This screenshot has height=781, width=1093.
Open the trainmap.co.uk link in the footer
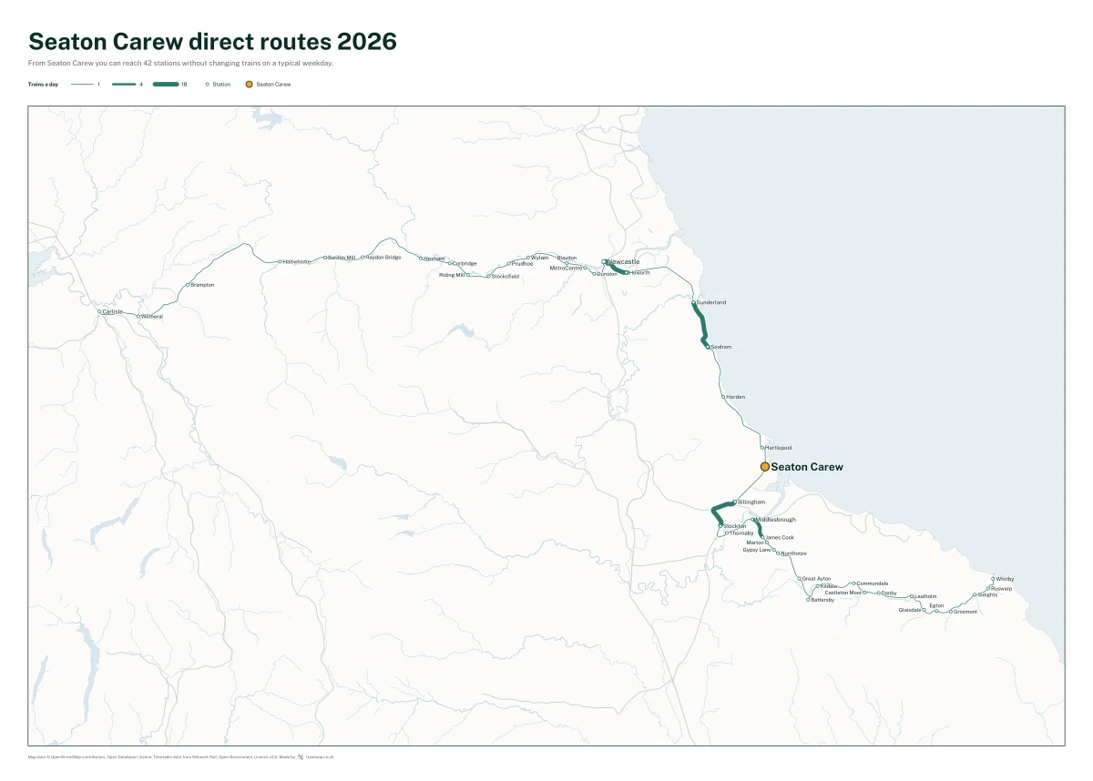tap(320, 756)
